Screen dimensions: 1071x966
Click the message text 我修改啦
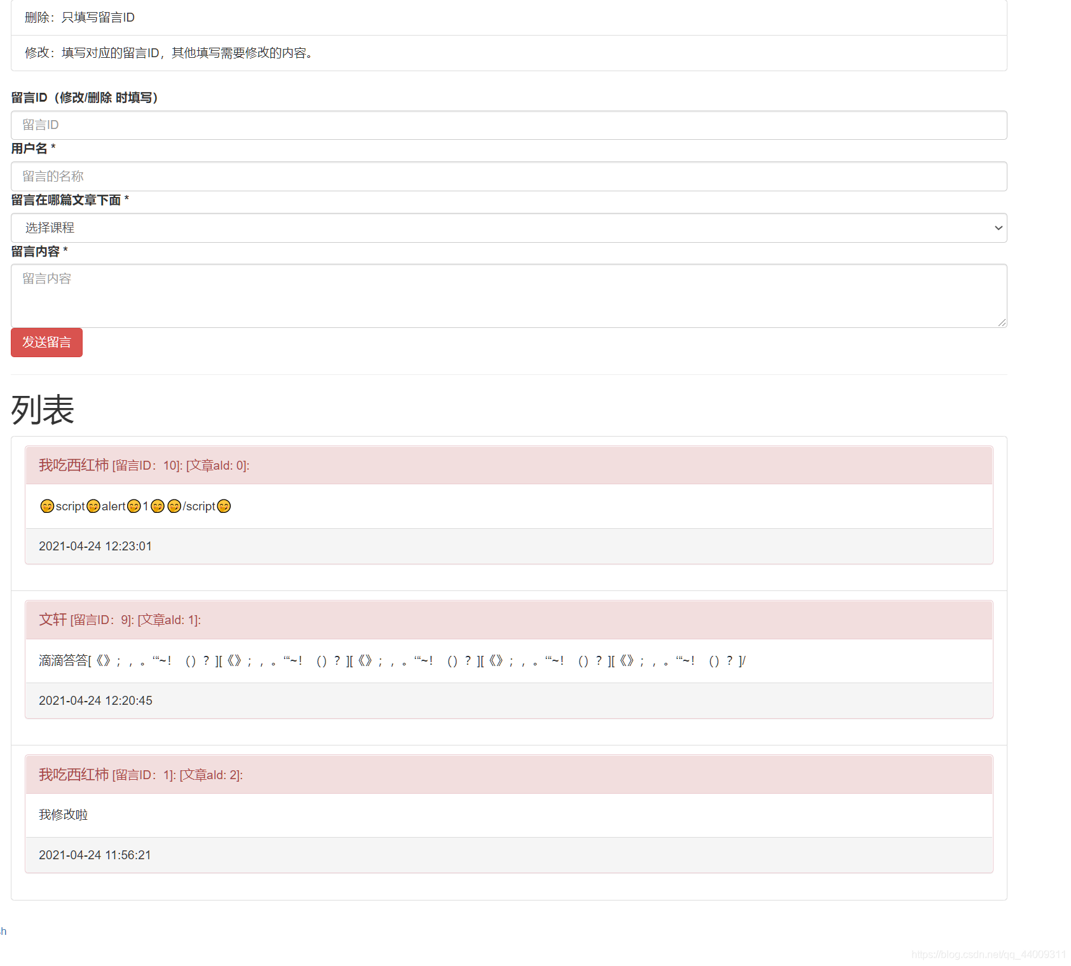63,815
